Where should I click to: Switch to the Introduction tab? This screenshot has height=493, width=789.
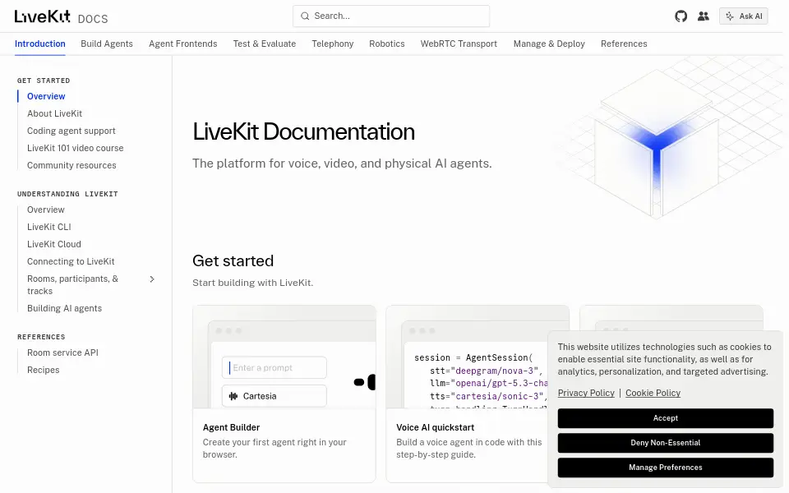[x=39, y=44]
